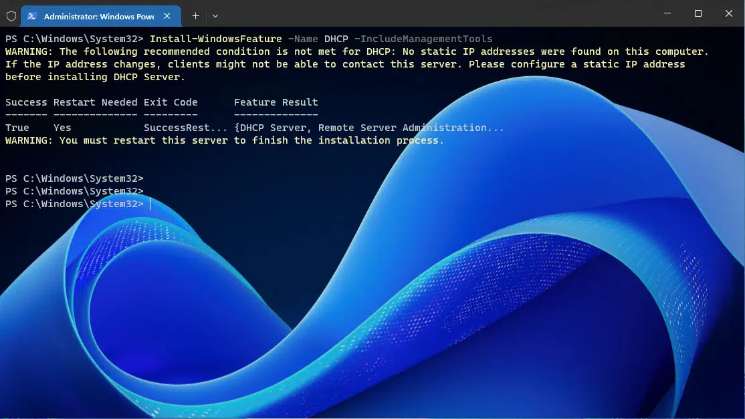Click the Success column header

click(x=26, y=102)
